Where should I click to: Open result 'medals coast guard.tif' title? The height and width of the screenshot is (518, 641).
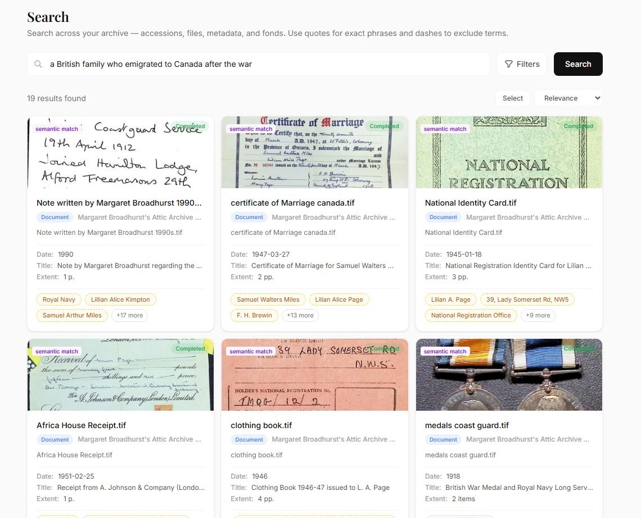tap(467, 425)
